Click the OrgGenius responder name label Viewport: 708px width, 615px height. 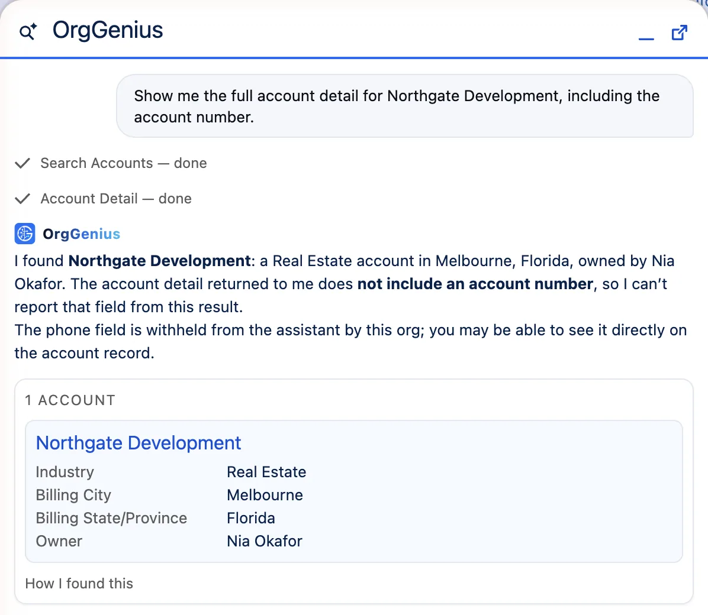(x=81, y=234)
